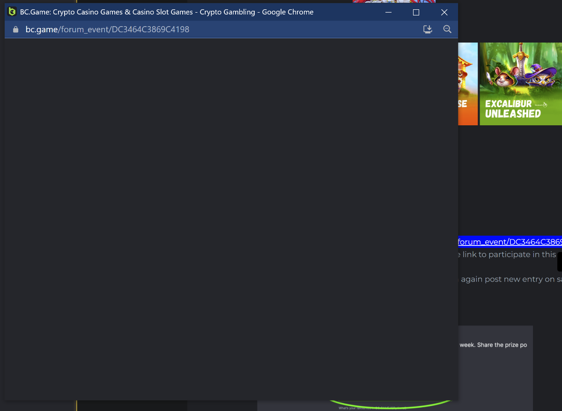The image size is (562, 411).
Task: Click the 'link to participate in this' text
Action: (509, 255)
